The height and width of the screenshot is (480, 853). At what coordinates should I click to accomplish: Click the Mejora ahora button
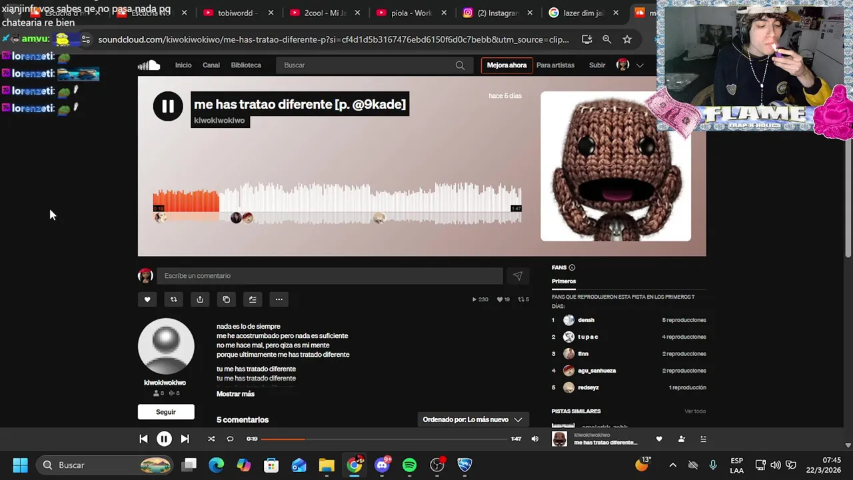point(506,65)
